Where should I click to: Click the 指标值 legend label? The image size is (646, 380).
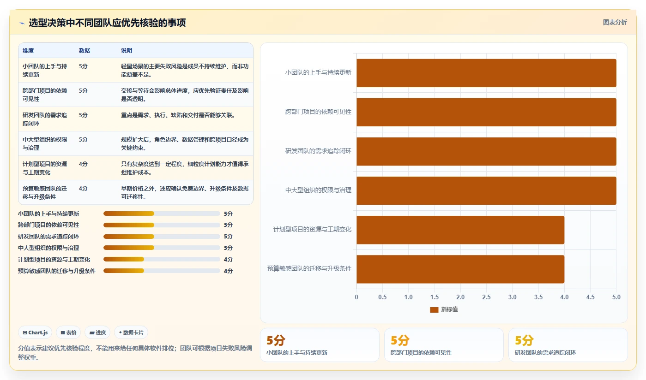[449, 309]
